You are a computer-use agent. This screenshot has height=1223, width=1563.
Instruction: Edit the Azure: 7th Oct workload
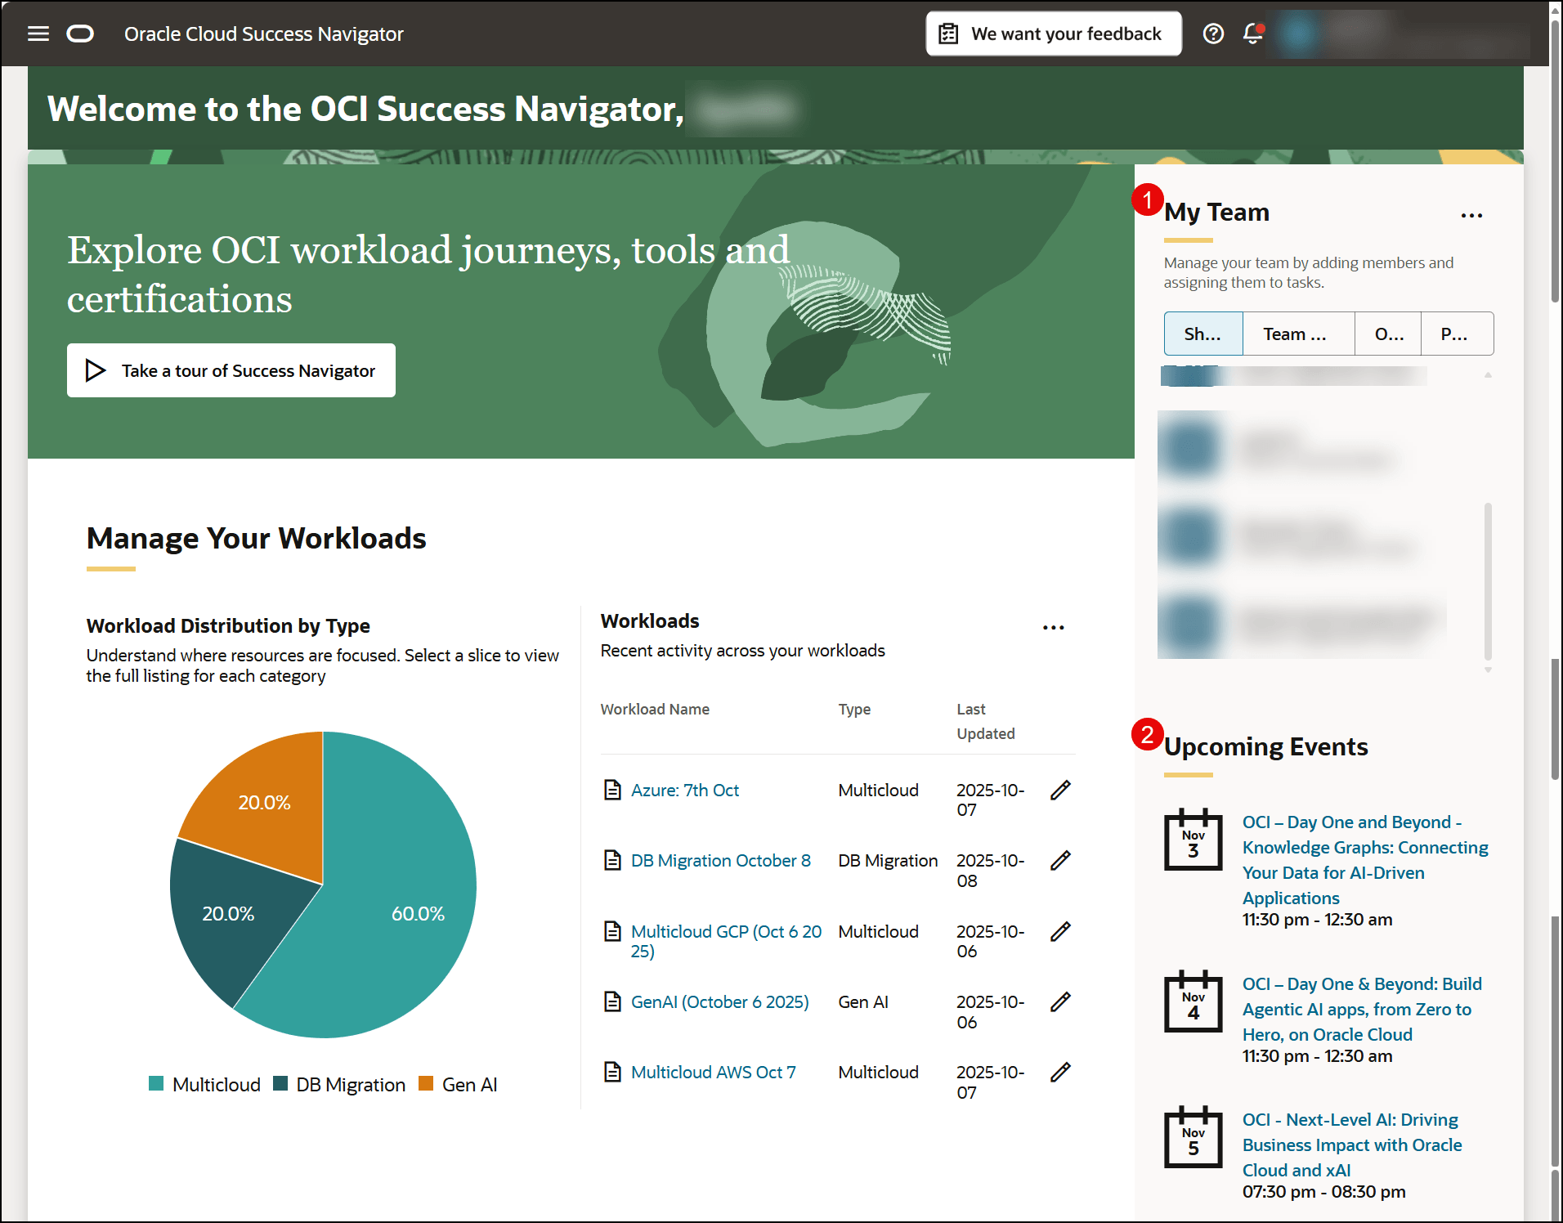1060,790
